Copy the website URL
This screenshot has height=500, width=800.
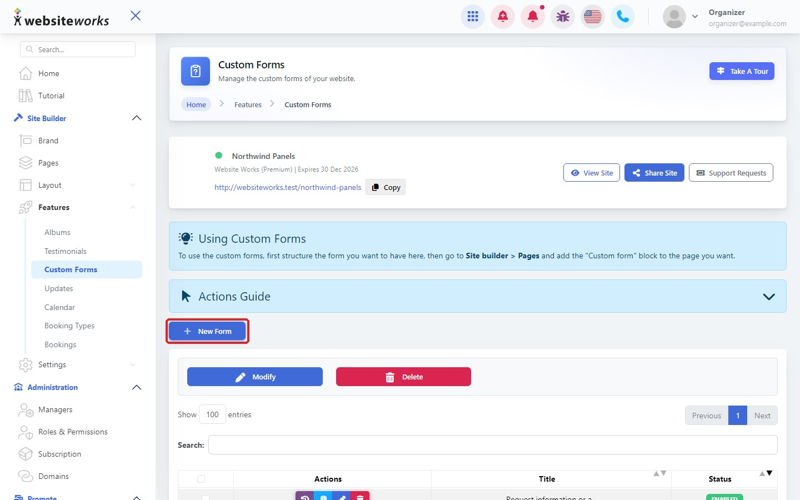click(x=386, y=187)
